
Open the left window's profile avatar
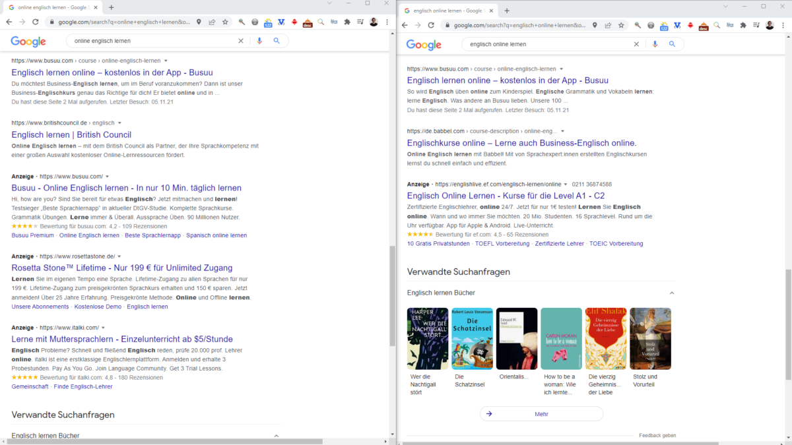(x=374, y=22)
